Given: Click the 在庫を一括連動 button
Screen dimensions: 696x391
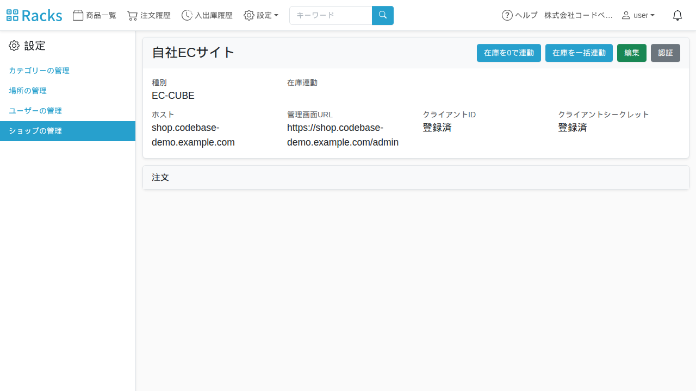Looking at the screenshot, I should point(579,53).
